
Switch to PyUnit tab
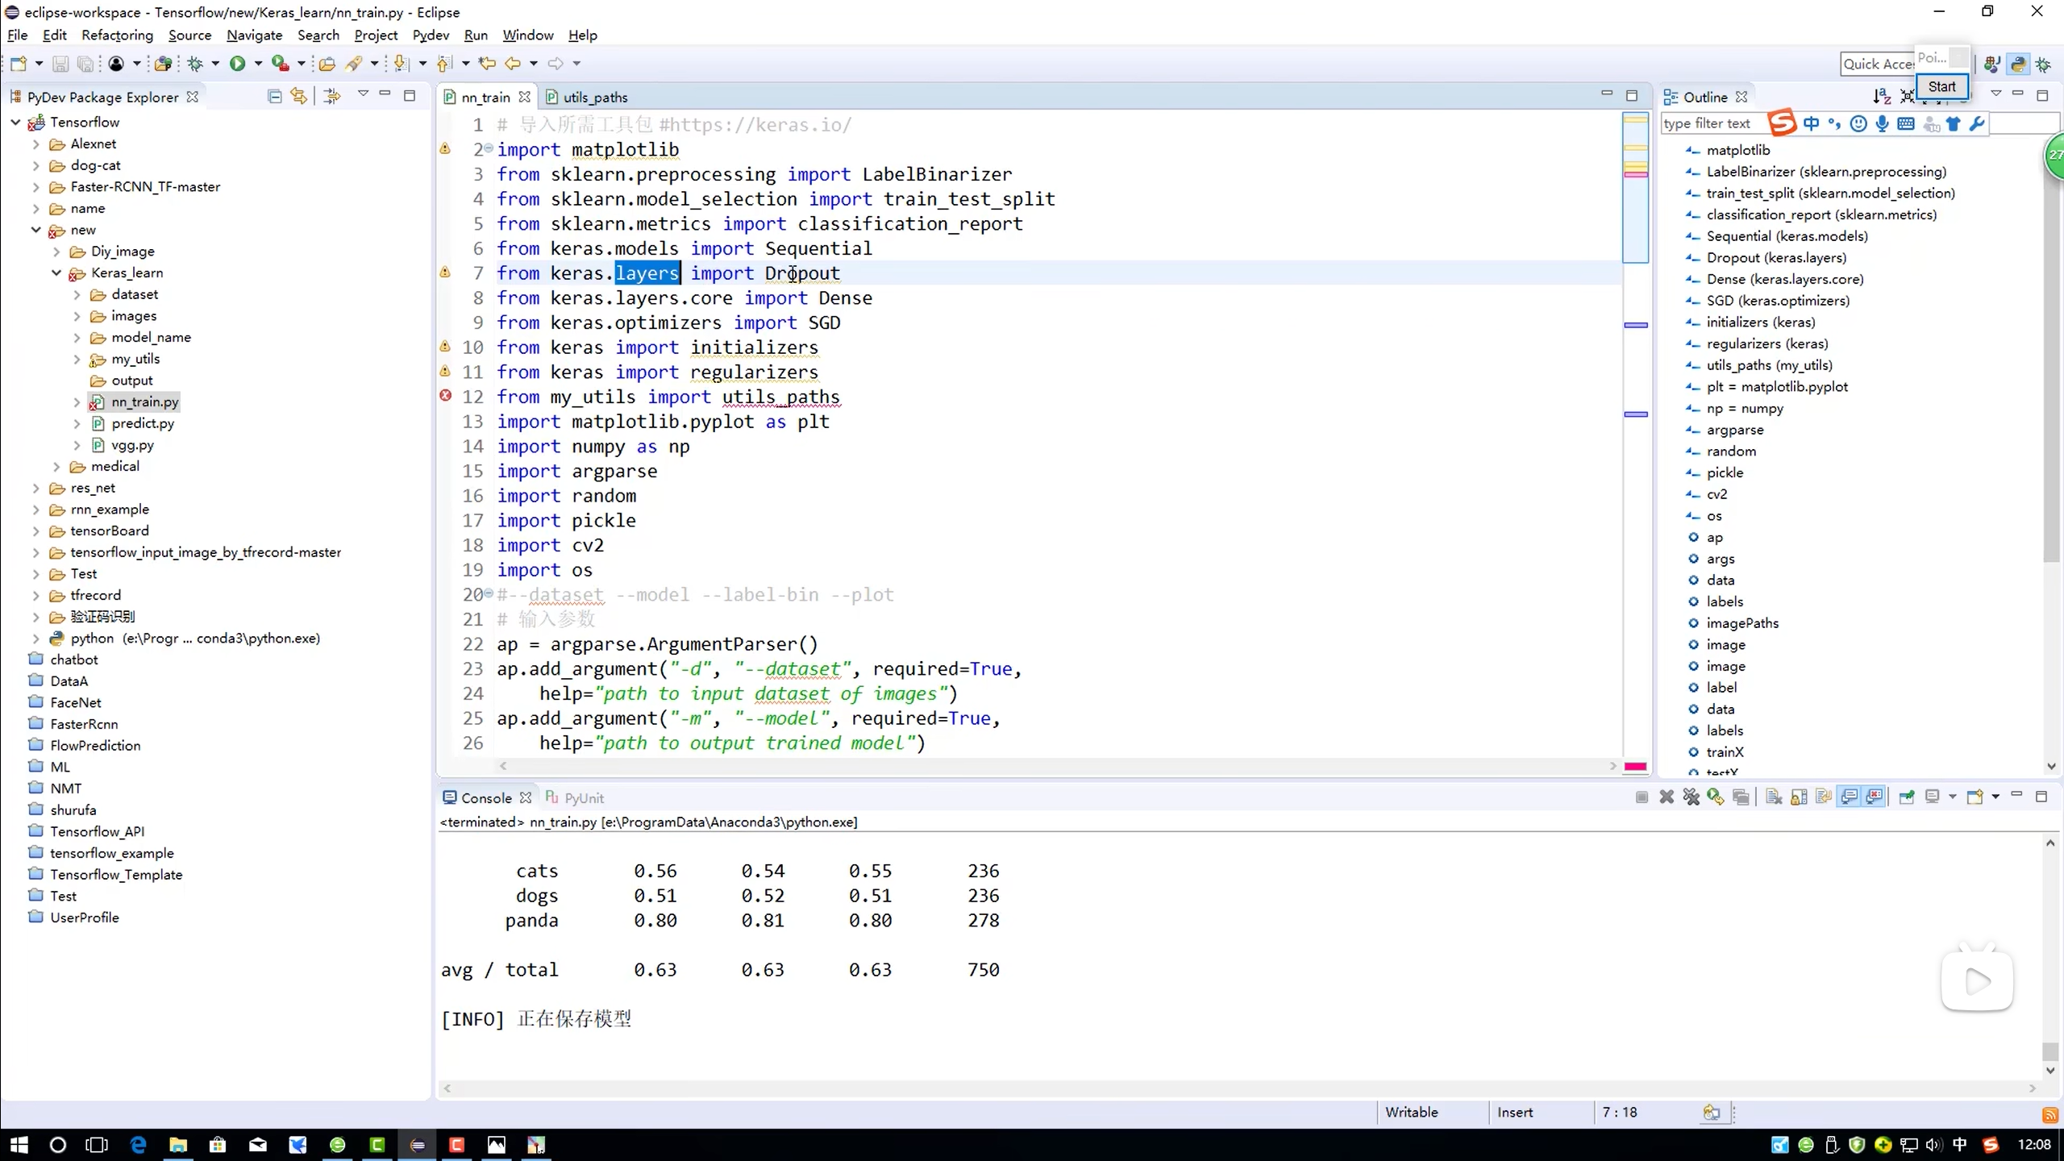coord(575,797)
